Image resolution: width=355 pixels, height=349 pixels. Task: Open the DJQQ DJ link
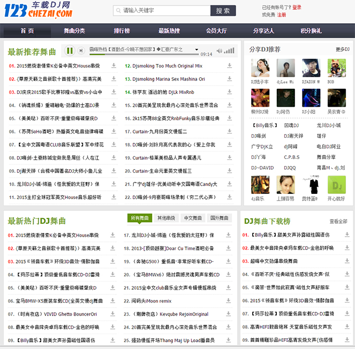(x=290, y=168)
